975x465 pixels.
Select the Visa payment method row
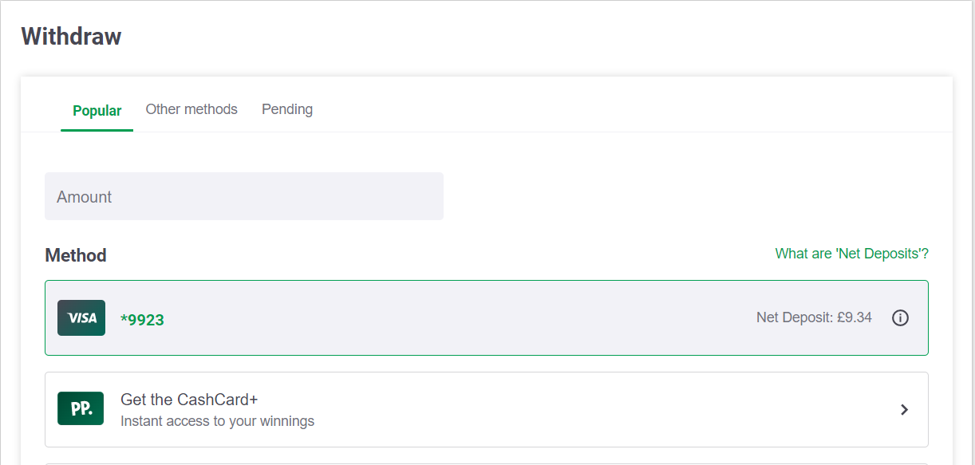[x=487, y=317]
